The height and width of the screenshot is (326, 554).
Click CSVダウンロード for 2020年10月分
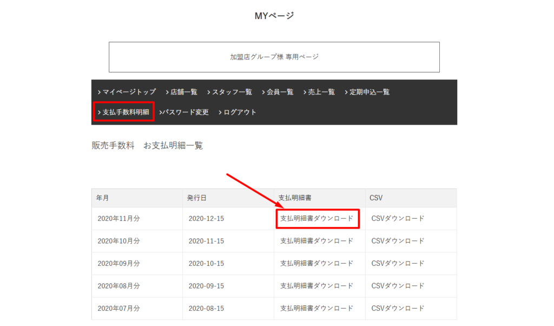pyautogui.click(x=398, y=241)
